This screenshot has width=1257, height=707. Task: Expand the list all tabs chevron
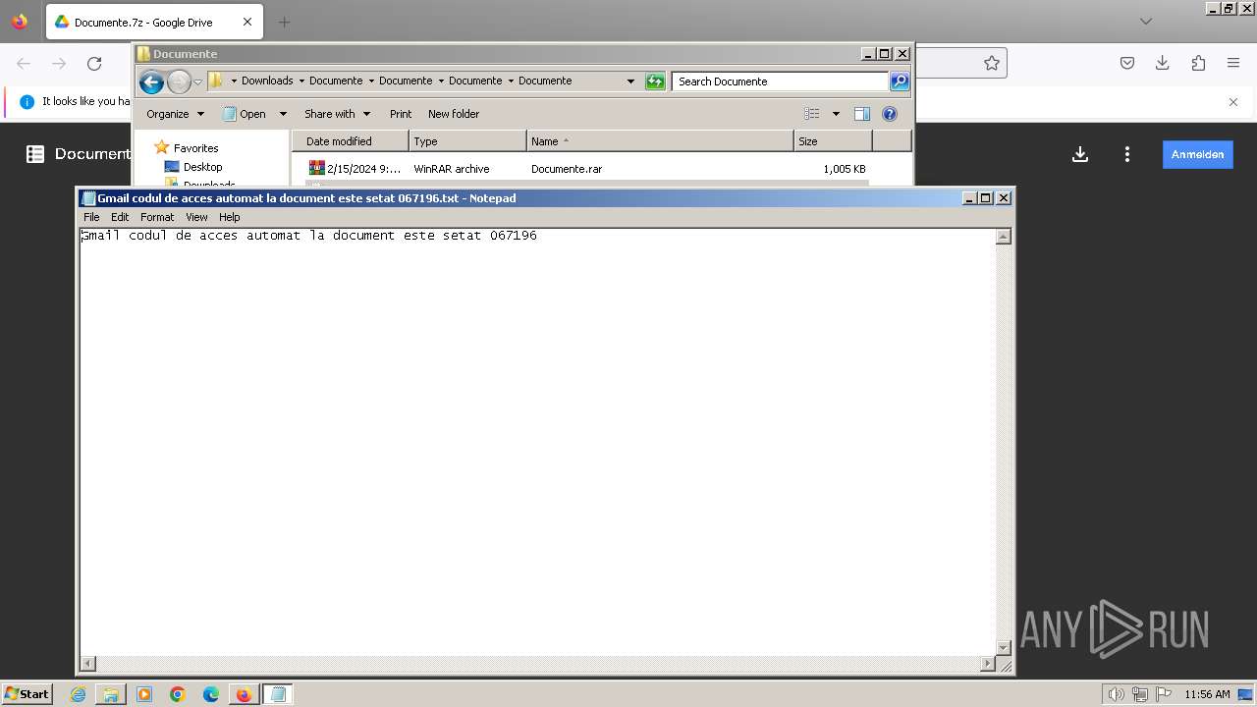[1146, 22]
